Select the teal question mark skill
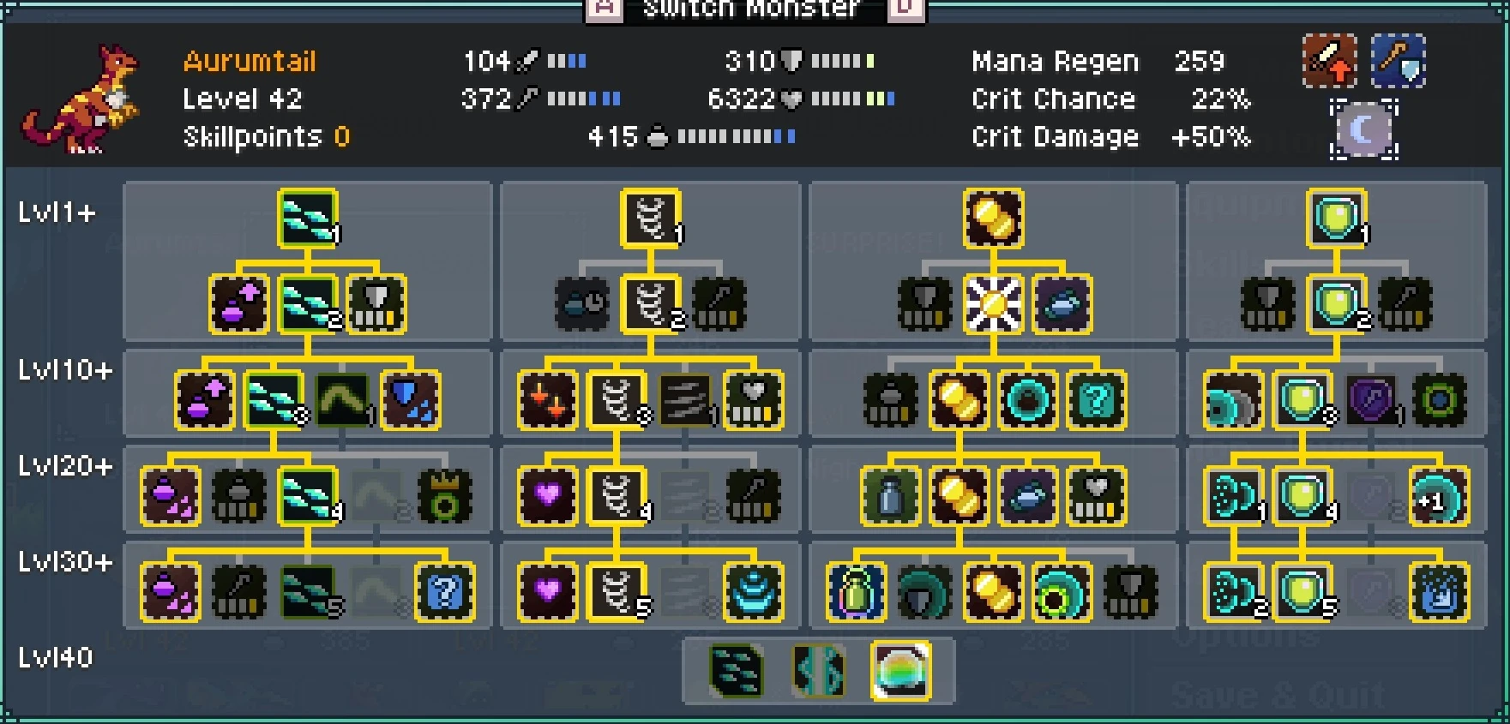1510x724 pixels. pyautogui.click(x=1096, y=400)
